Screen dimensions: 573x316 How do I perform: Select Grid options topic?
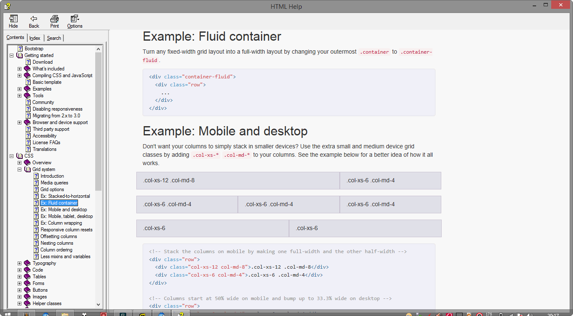coord(52,189)
